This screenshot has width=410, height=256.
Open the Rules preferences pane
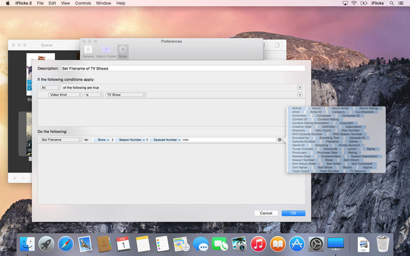point(123,52)
